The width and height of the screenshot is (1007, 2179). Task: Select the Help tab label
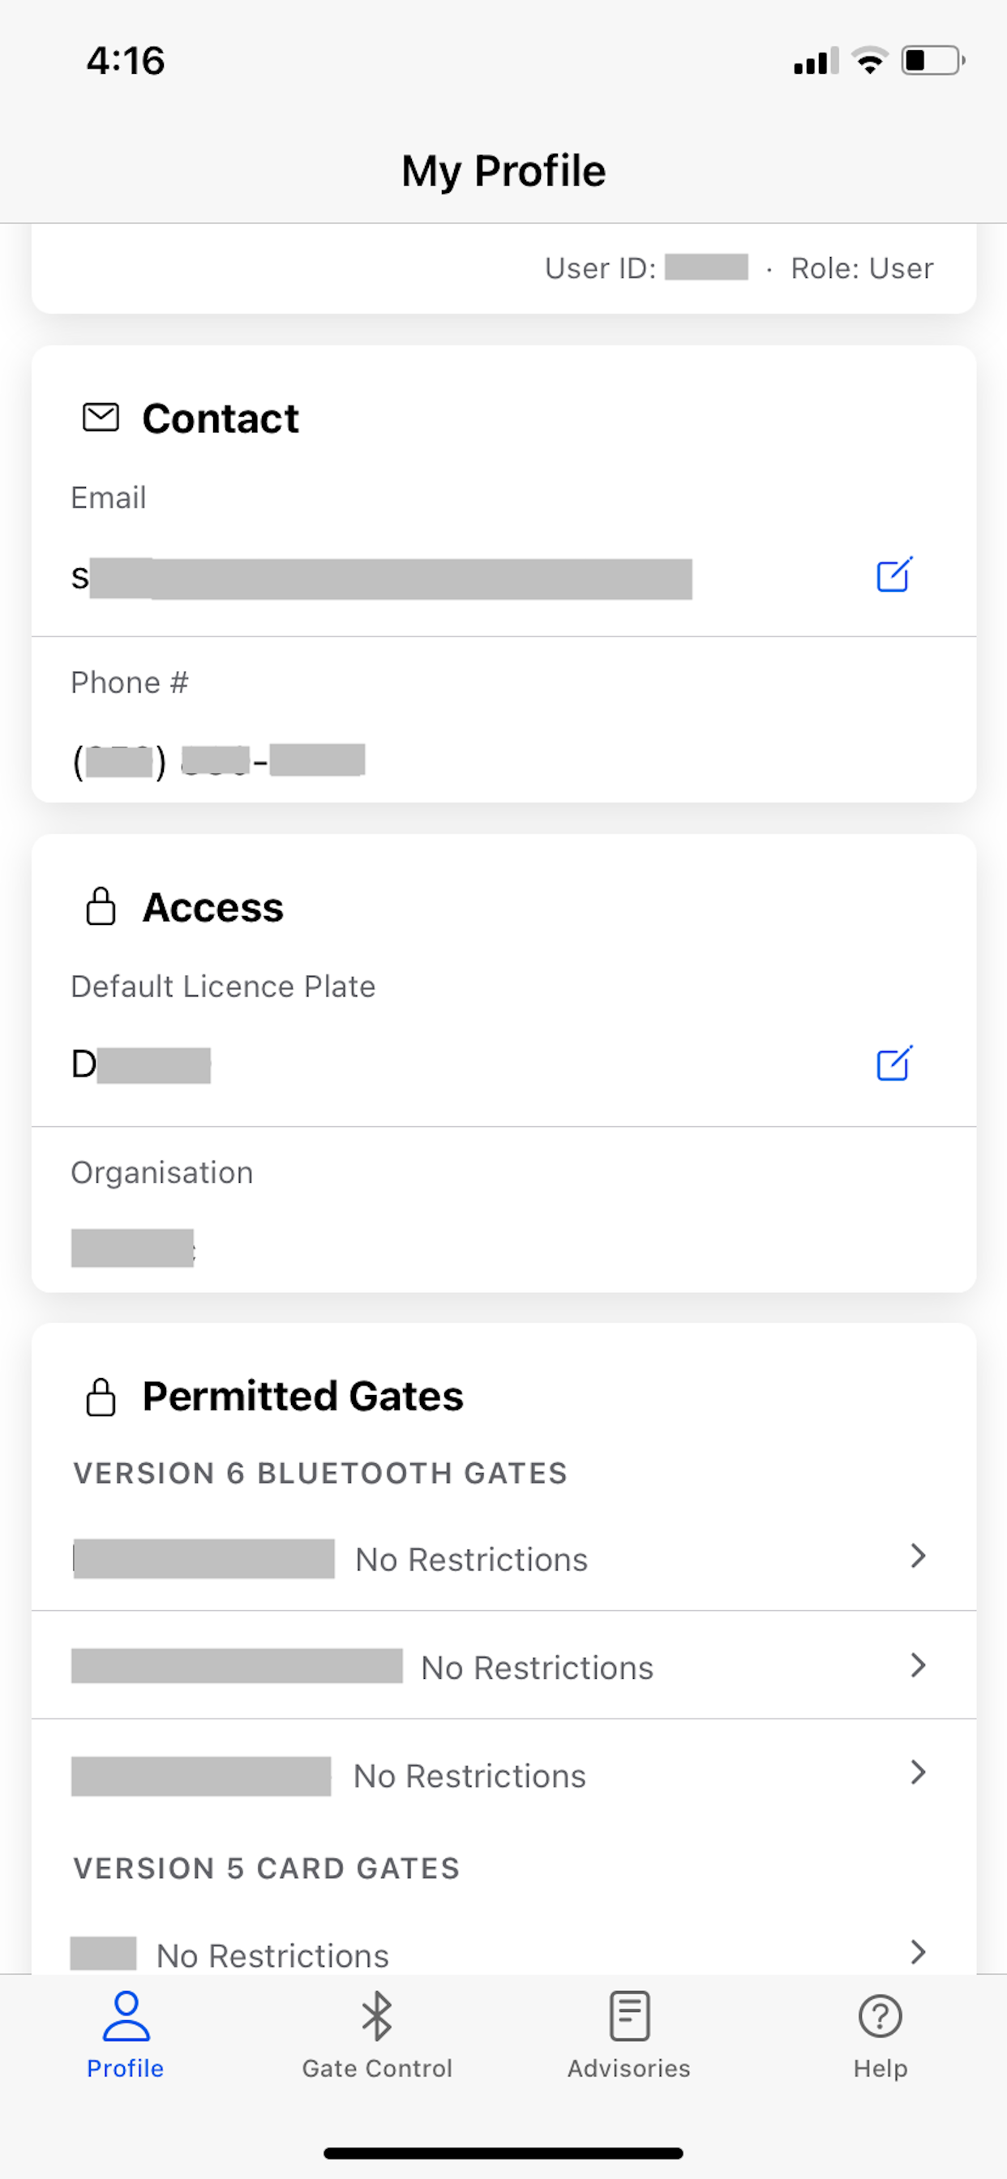click(x=880, y=2068)
